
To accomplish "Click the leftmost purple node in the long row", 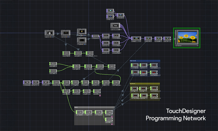I will (27, 82).
